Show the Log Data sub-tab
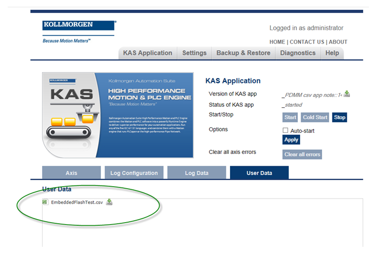Viewport: 370px width, 255px height. pos(197,173)
